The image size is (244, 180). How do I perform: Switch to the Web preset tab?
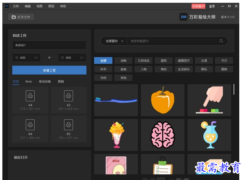pos(28,81)
